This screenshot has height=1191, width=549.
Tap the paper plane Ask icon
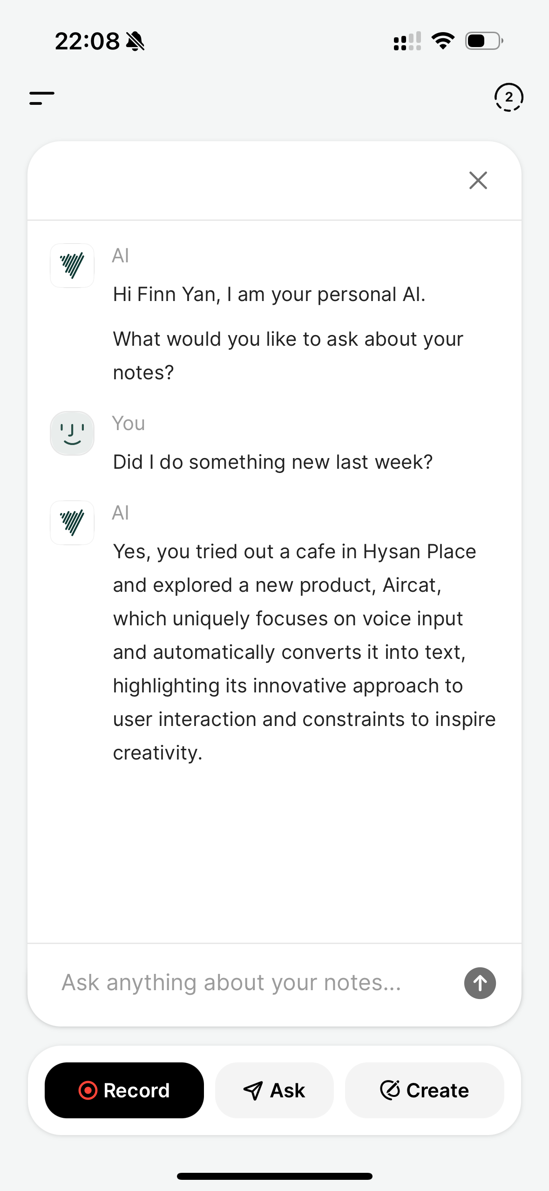[253, 1091]
